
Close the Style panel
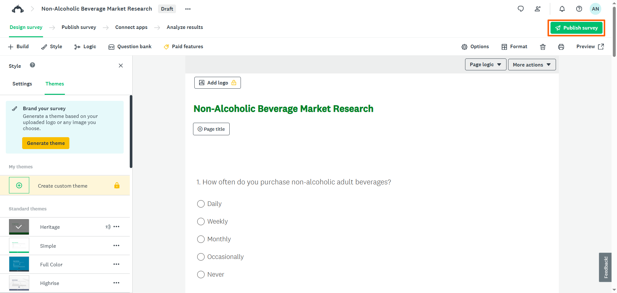(121, 66)
